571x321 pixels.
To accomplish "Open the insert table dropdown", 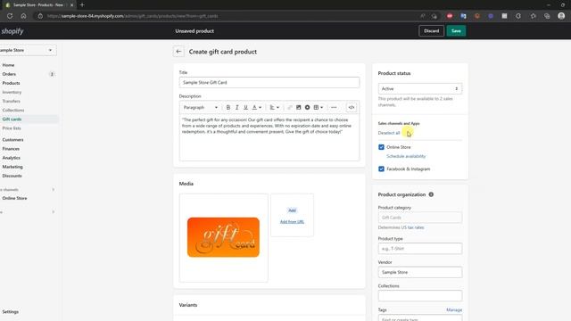I will click(319, 107).
